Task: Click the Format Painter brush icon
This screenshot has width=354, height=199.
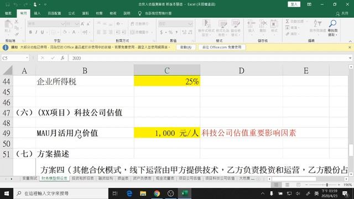Action: (17, 34)
